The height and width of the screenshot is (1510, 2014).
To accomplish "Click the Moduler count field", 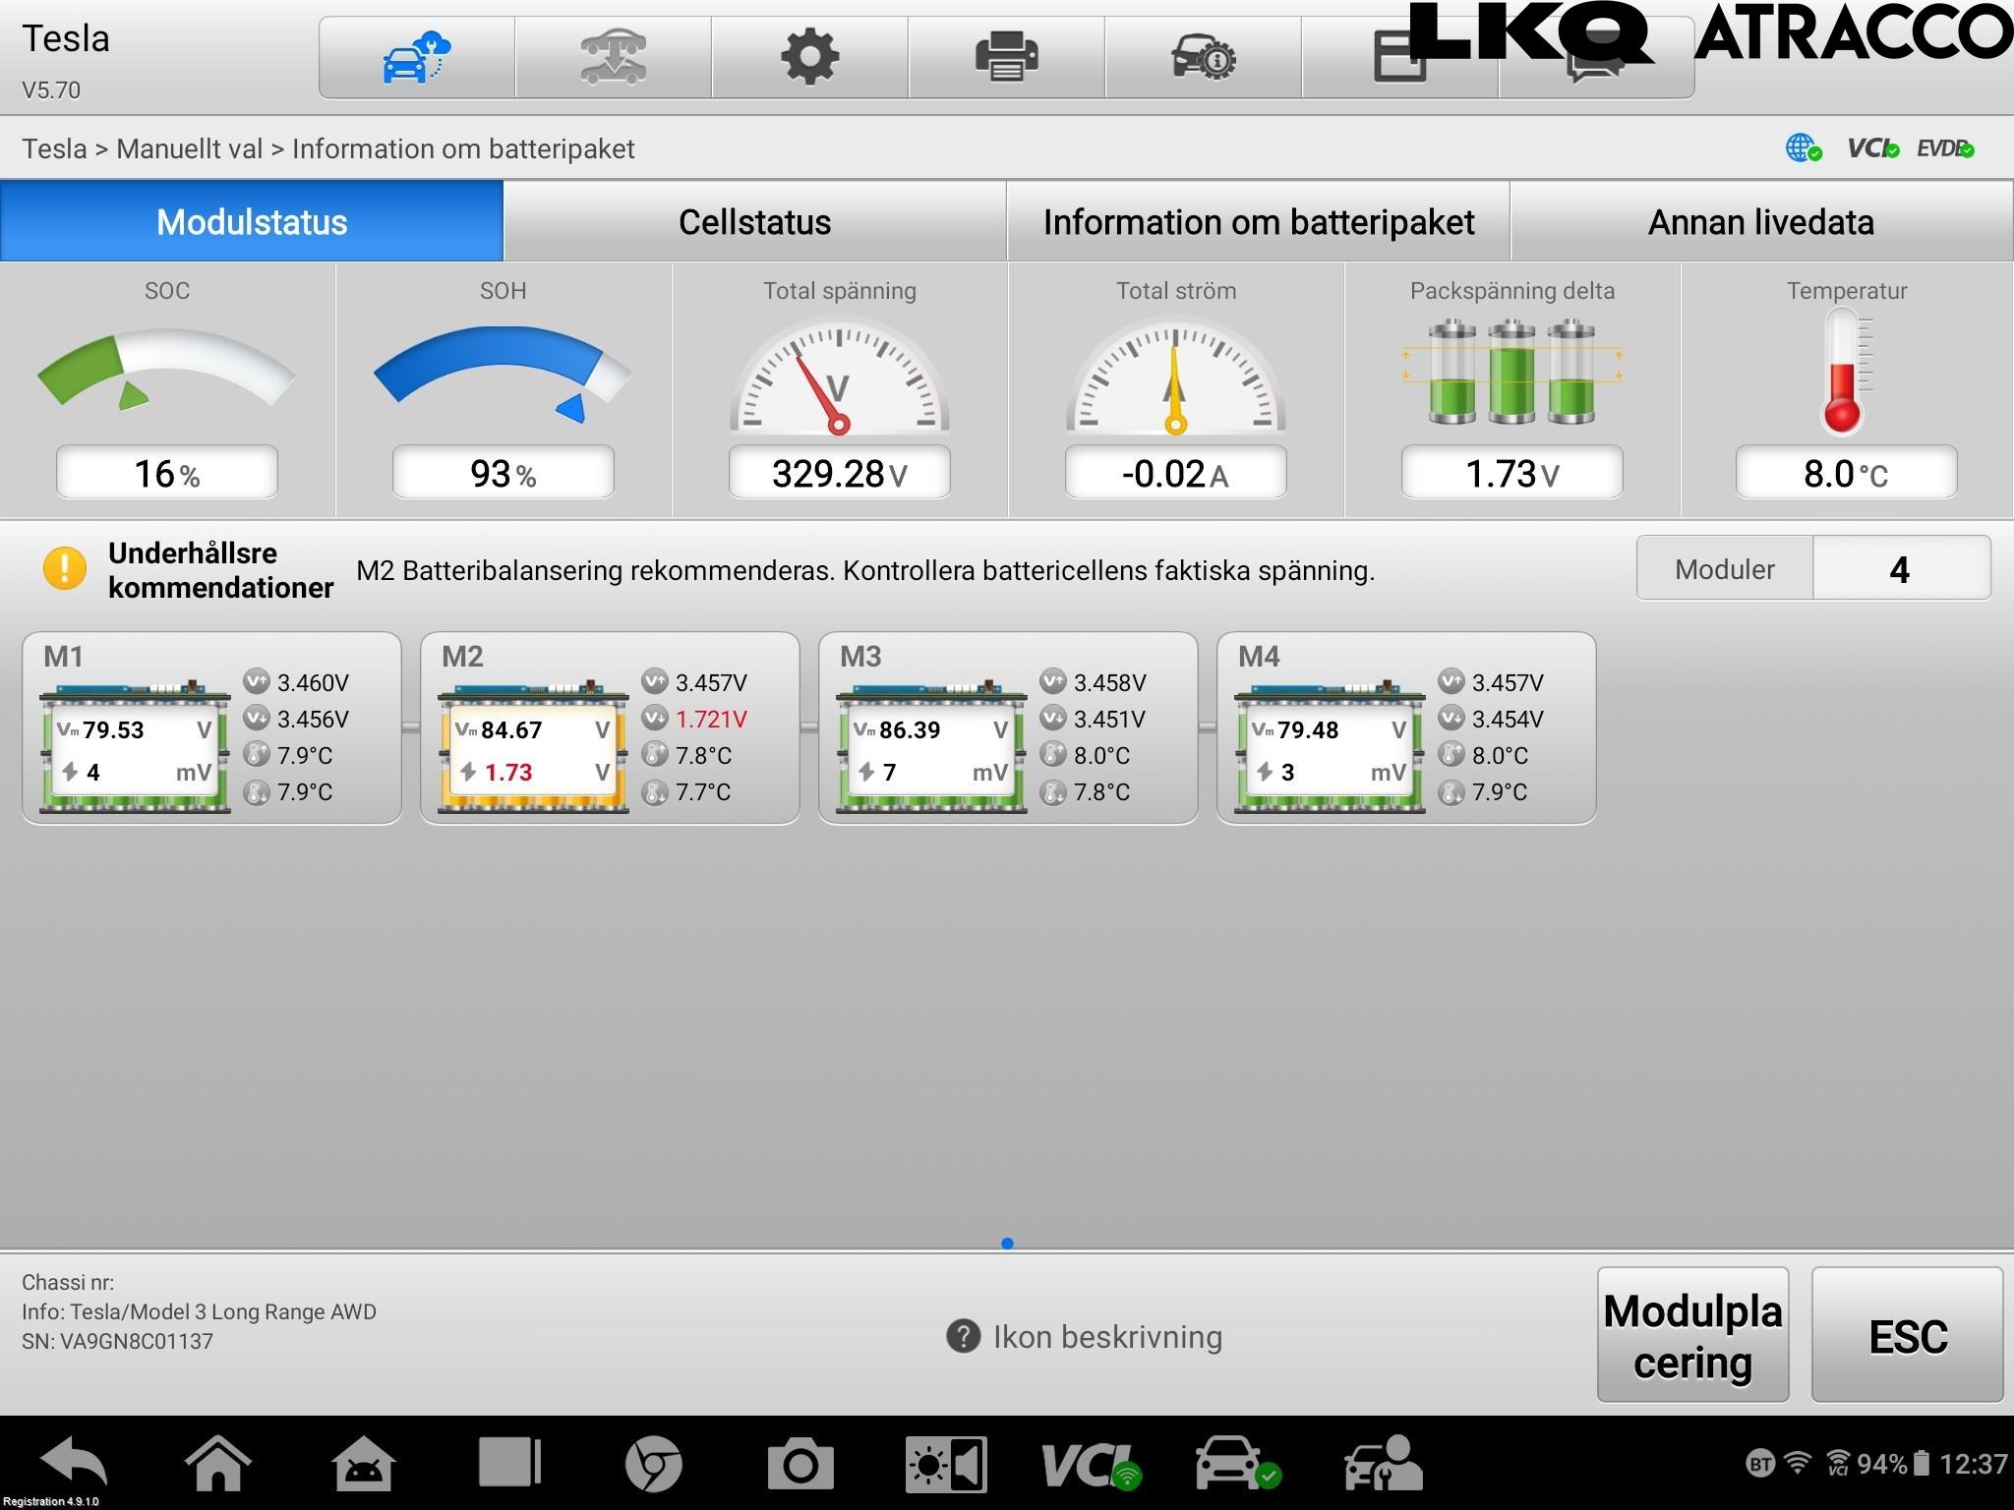I will click(x=1900, y=569).
